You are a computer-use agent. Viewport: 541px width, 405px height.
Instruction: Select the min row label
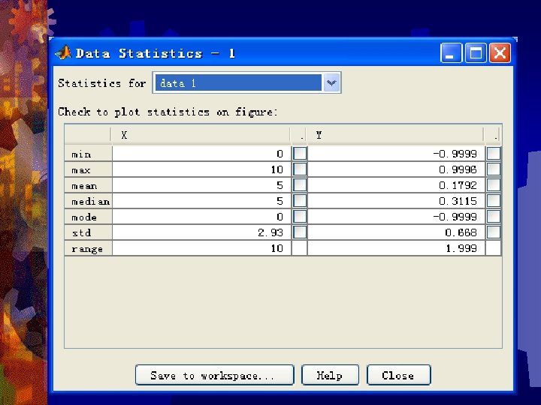[x=89, y=154]
